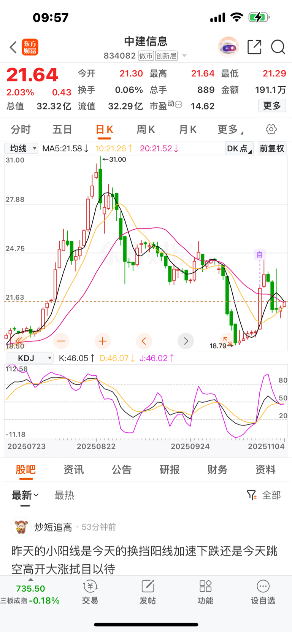The width and height of the screenshot is (292, 632).
Task: Open 炒短追高 user avatar
Action: [x=21, y=527]
